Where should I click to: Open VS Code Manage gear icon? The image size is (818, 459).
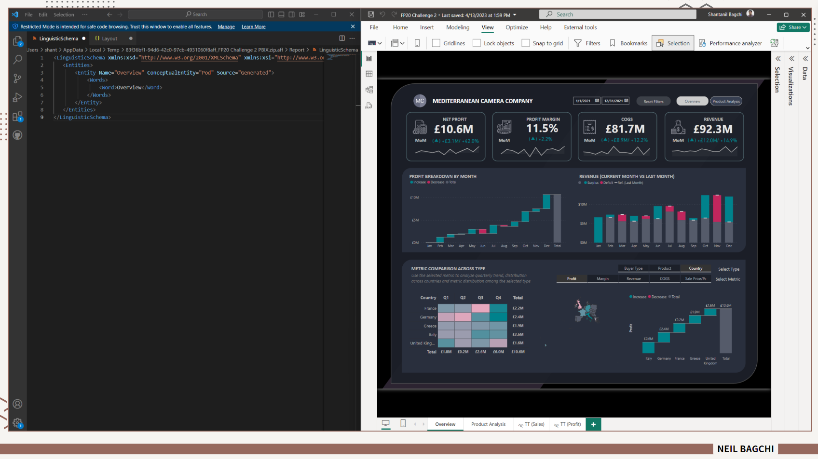point(17,423)
